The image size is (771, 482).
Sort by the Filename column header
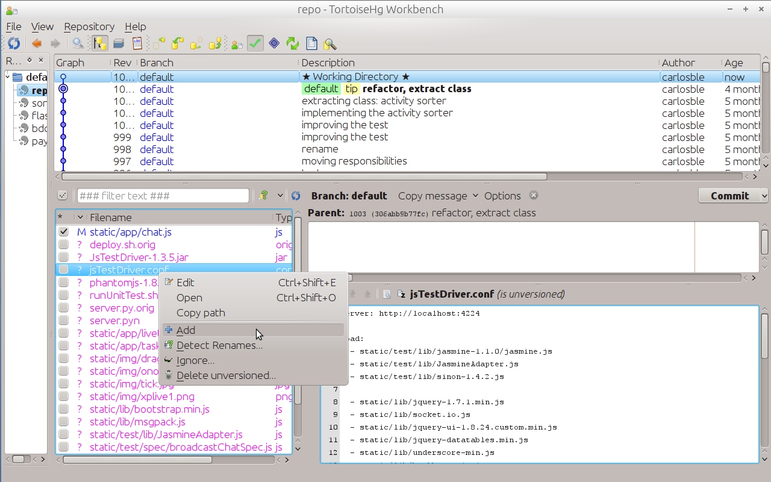pos(179,217)
